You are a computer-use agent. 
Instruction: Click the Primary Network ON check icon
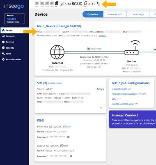65,127
